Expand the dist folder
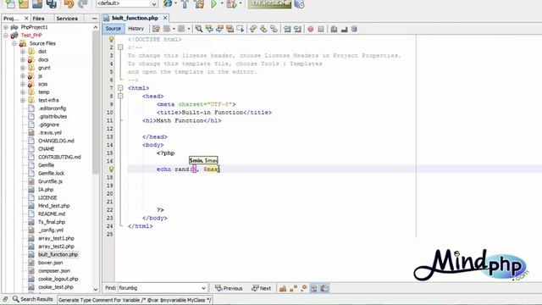This screenshot has width=542, height=305. coord(23,52)
